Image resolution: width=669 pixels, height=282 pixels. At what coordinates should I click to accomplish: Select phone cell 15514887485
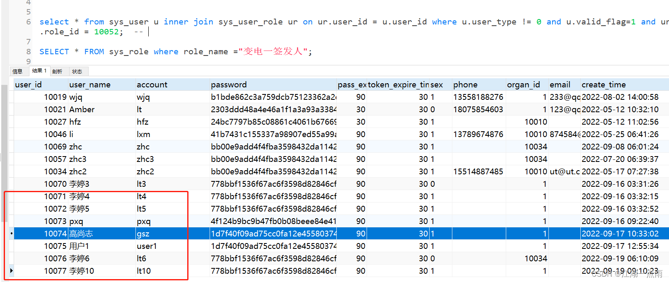point(478,171)
